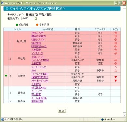Open the 上級シスアド link
The image size is (127, 122).
pyautogui.click(x=38, y=57)
